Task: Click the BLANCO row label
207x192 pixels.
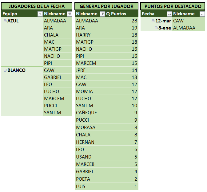Action: pos(16,70)
